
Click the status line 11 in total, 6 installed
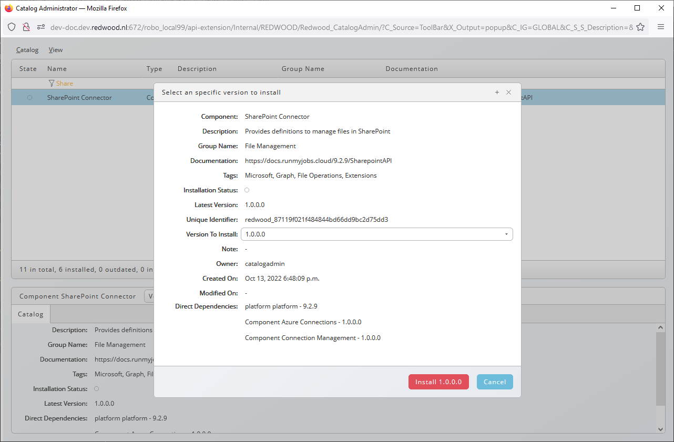pyautogui.click(x=86, y=270)
